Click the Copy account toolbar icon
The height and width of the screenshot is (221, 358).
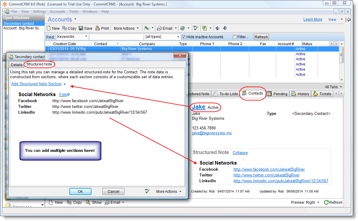(65, 28)
